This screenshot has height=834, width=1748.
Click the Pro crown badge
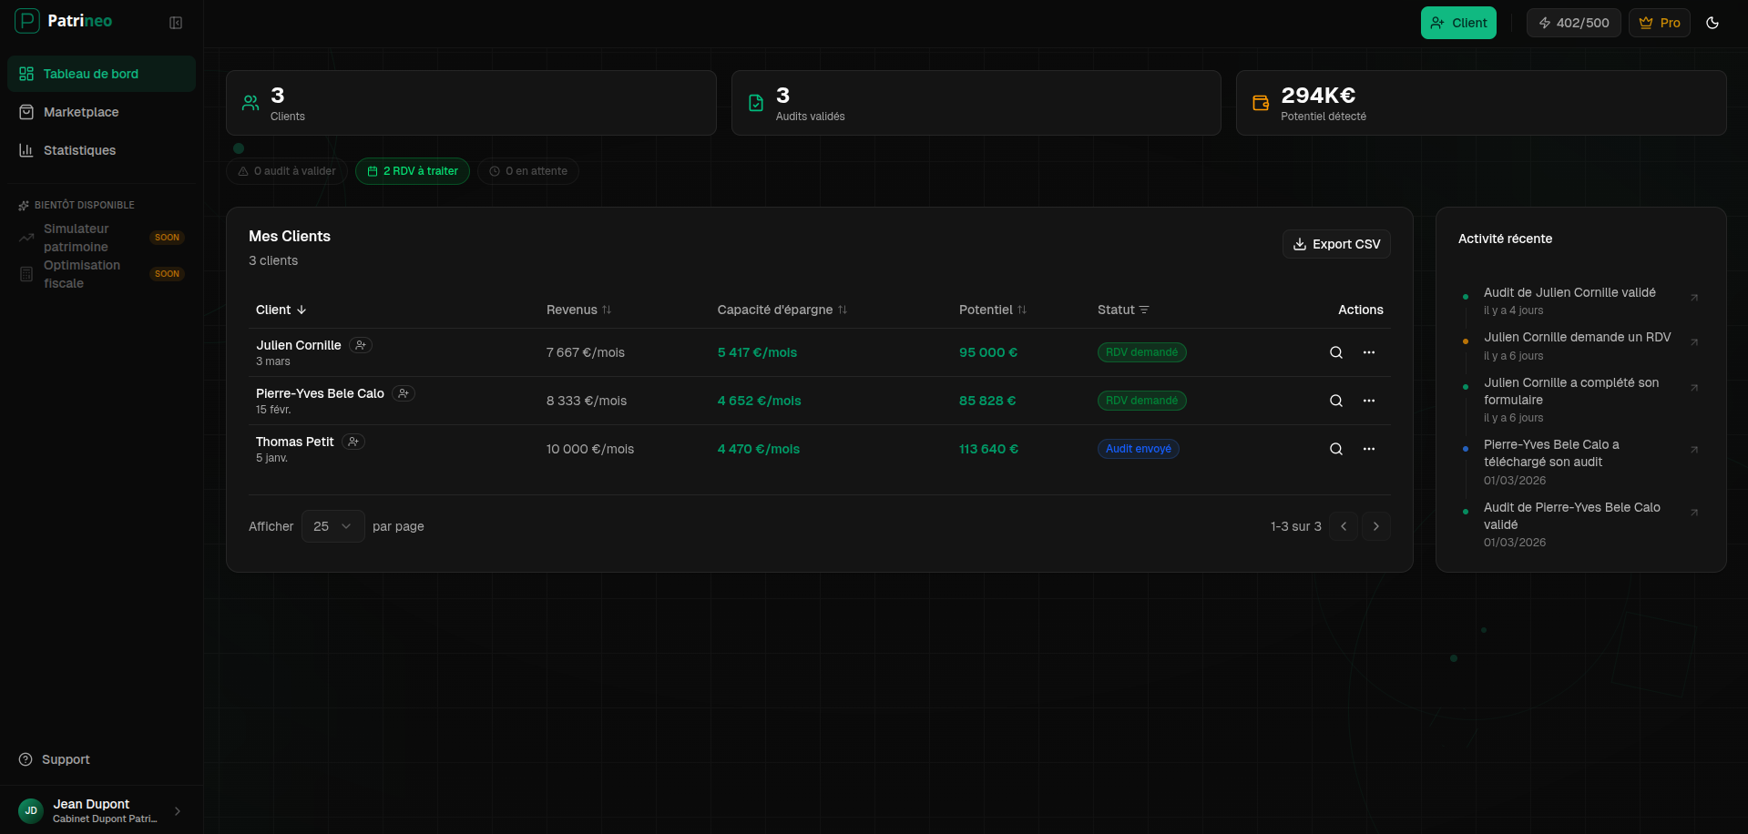(1659, 22)
